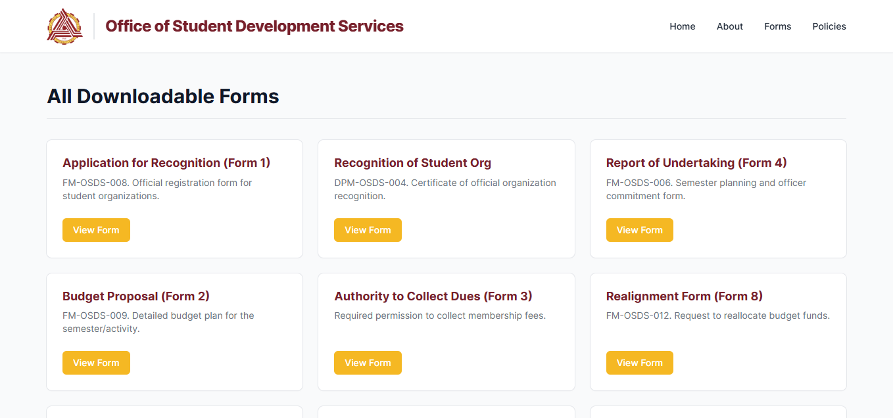Viewport: 893px width, 418px height.
Task: View the Application for Recognition form
Action: [96, 230]
